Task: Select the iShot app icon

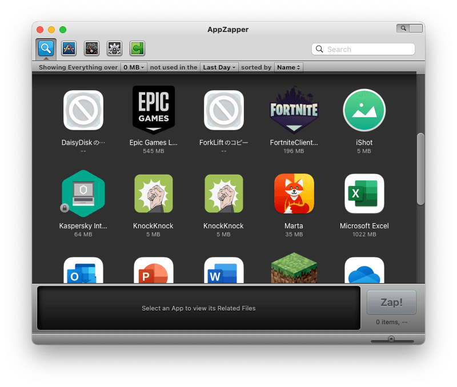Action: (x=364, y=110)
